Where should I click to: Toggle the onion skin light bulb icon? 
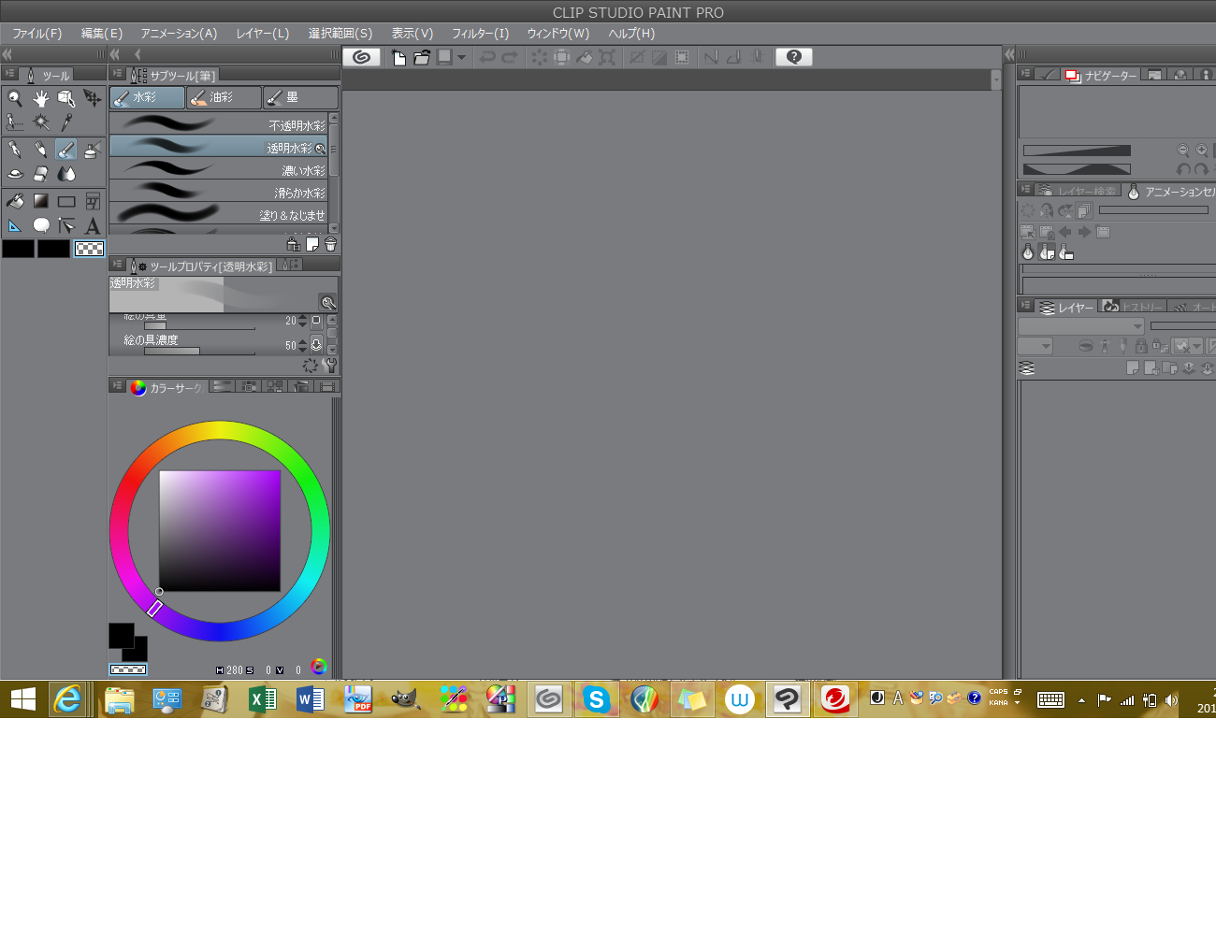[1028, 252]
